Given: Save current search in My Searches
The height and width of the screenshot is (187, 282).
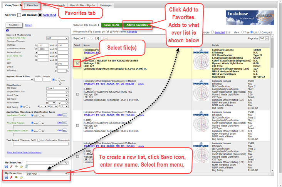Looking at the screenshot, I should click(x=7, y=167).
